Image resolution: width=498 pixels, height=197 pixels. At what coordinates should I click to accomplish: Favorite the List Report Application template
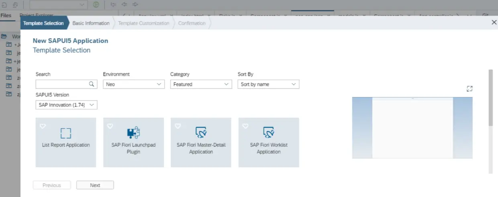coord(43,126)
